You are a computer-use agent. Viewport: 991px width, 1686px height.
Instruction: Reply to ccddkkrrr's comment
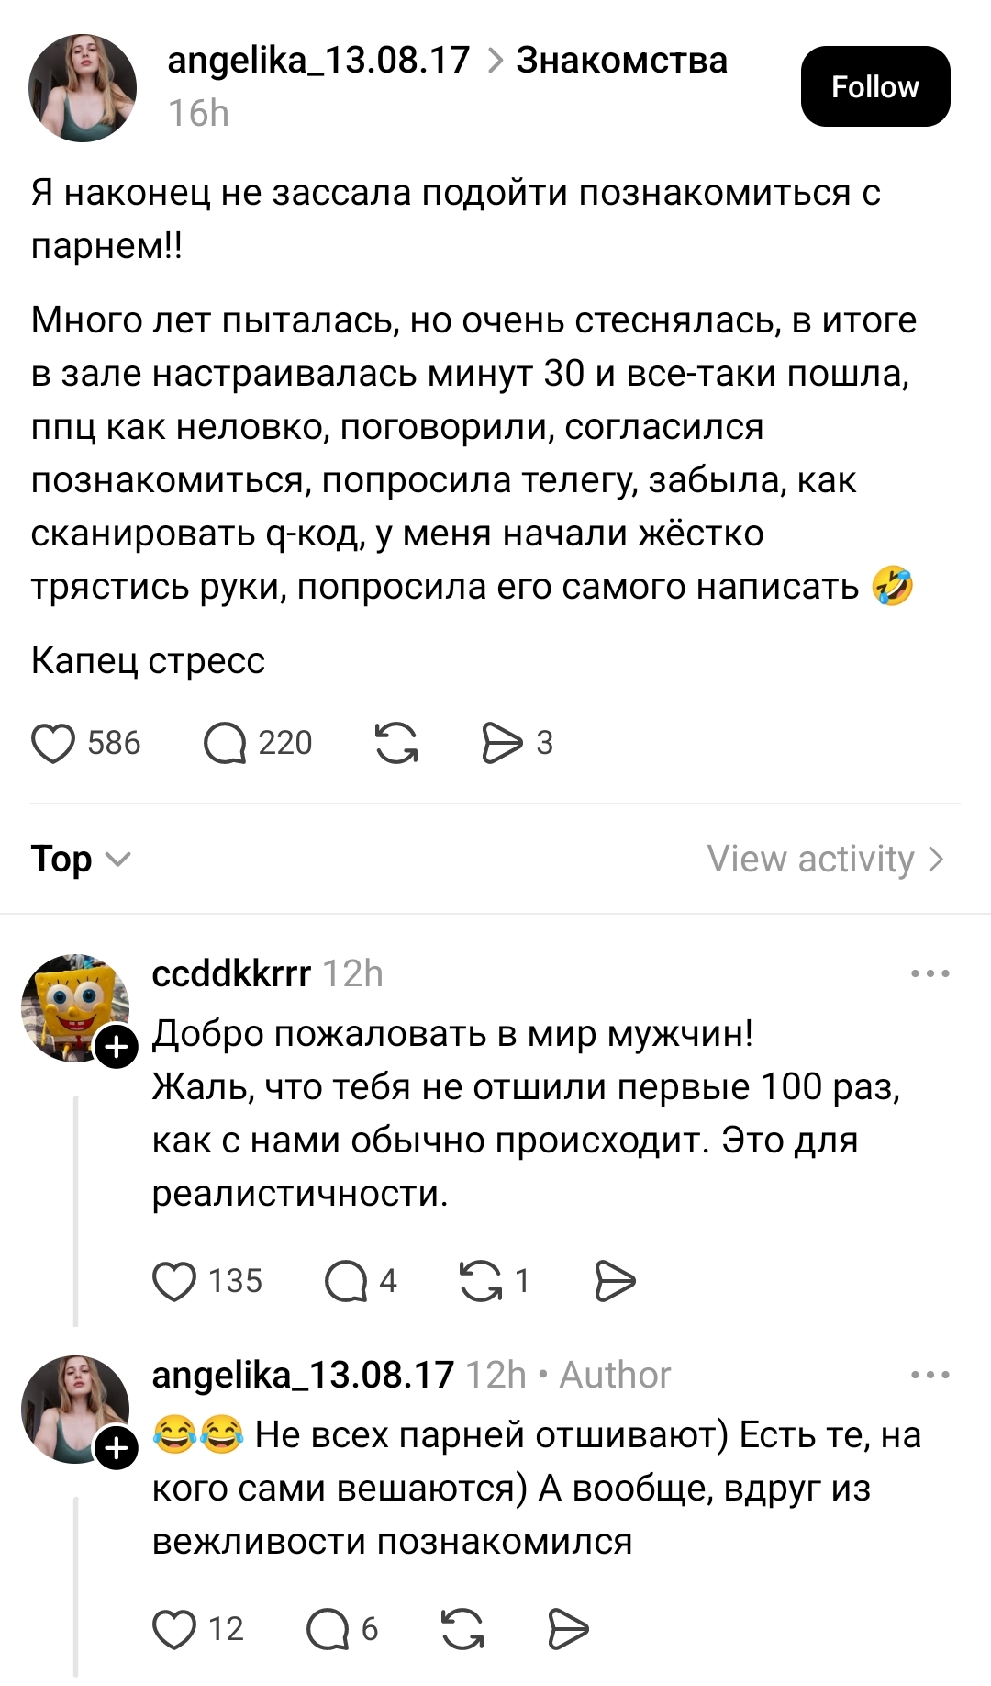346,1281
